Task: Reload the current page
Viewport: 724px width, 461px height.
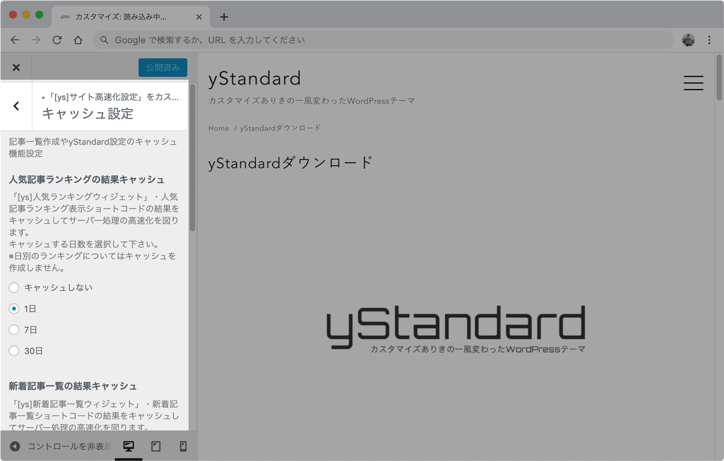Action: tap(57, 40)
